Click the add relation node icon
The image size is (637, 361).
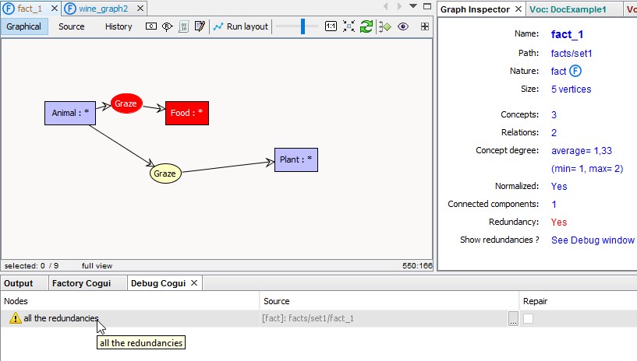[168, 26]
